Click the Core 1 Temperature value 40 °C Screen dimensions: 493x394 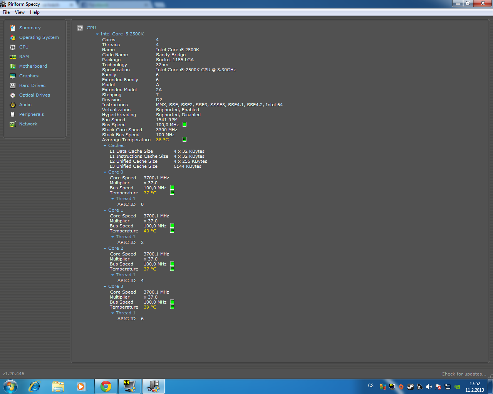150,231
